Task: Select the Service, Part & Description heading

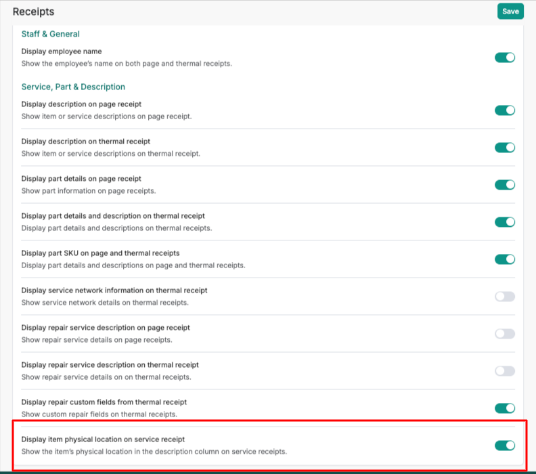Action: (x=73, y=87)
